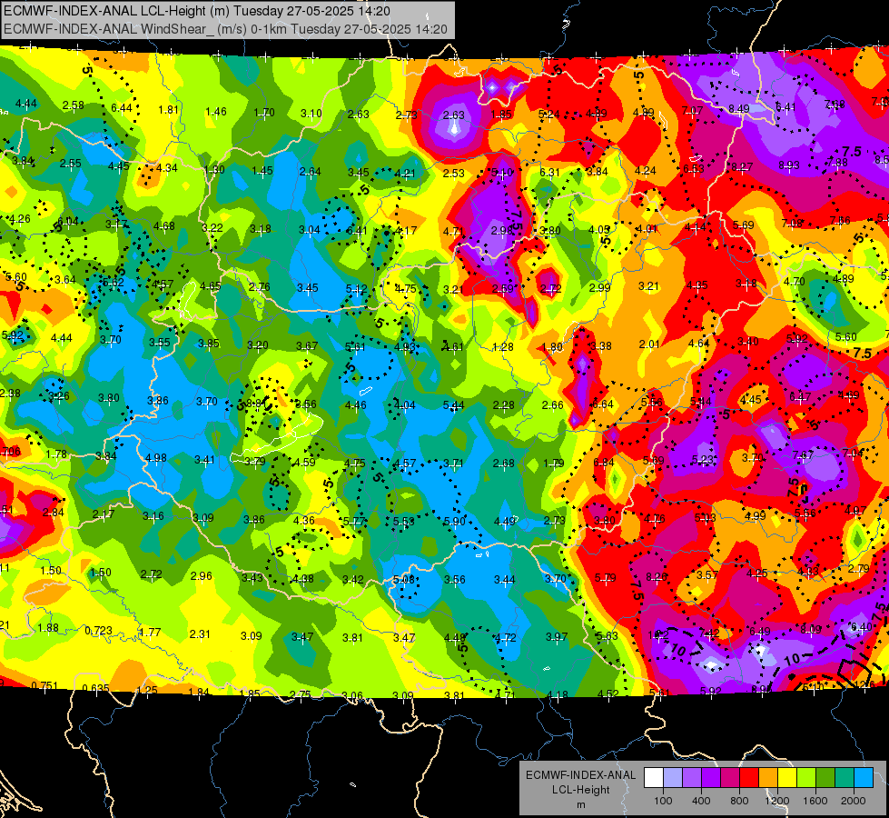Click wind shear value '1.28'
Viewport: 889px width, 818px height.
click(x=503, y=346)
